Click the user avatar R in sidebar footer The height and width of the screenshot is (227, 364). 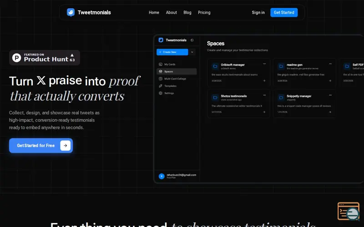[x=162, y=176]
